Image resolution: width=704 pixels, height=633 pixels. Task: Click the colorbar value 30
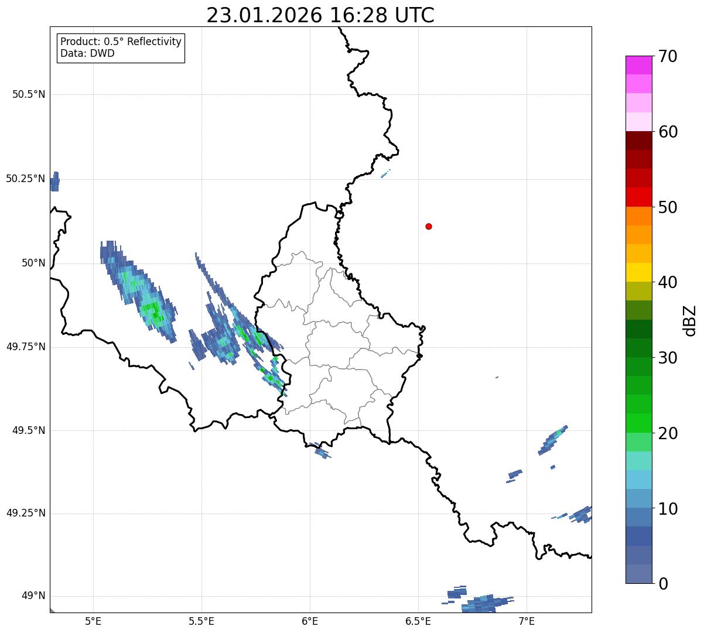pos(668,358)
